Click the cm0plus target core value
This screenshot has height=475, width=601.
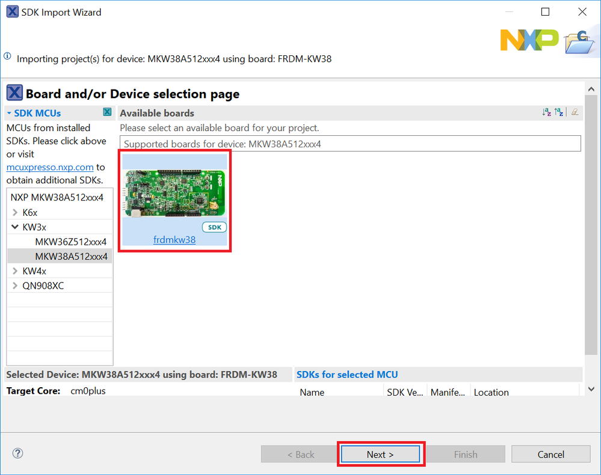coord(88,391)
